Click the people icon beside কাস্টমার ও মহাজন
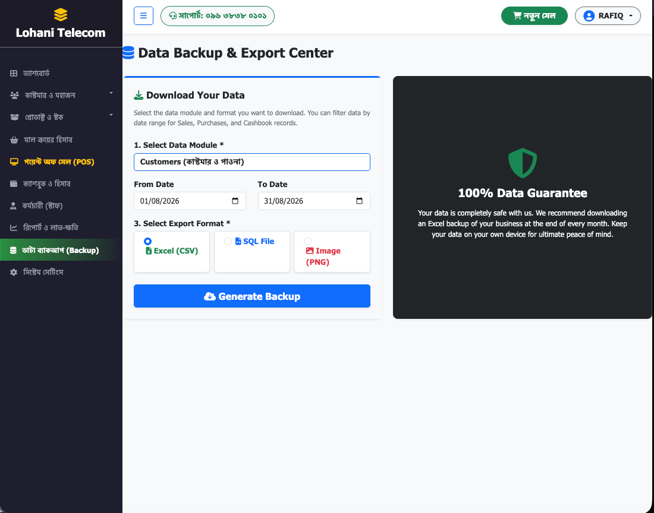This screenshot has width=654, height=513. pyautogui.click(x=14, y=96)
